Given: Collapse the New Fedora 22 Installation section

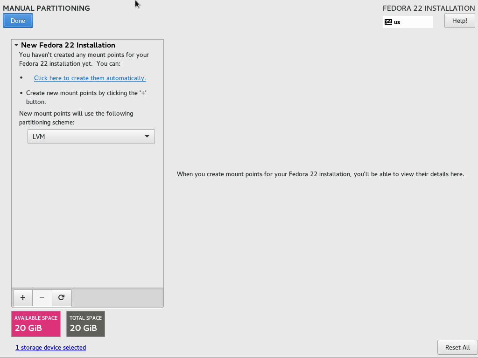Looking at the screenshot, I should point(16,45).
